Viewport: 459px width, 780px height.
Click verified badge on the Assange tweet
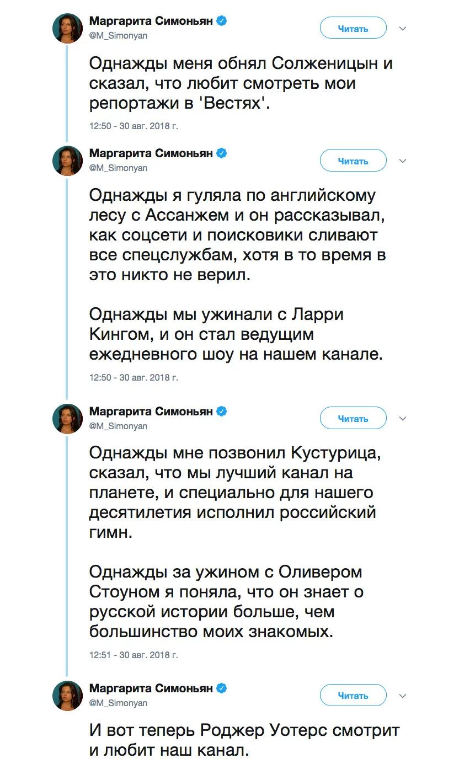pos(222,153)
